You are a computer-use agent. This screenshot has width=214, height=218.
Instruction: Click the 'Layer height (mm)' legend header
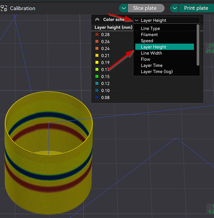point(113,27)
